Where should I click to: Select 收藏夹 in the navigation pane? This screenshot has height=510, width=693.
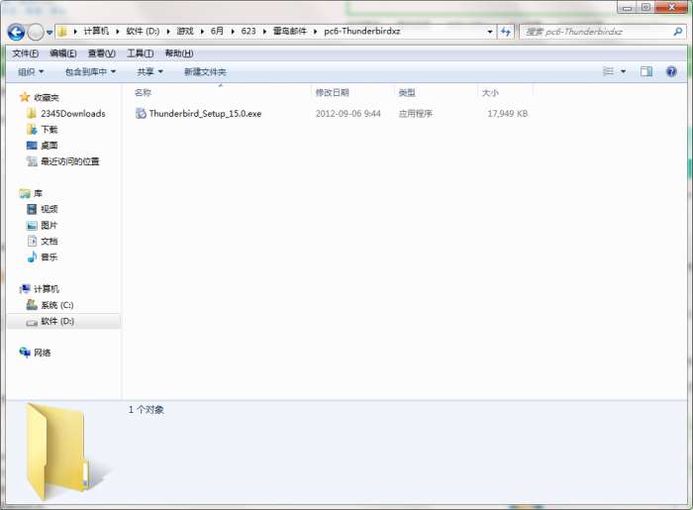(47, 98)
